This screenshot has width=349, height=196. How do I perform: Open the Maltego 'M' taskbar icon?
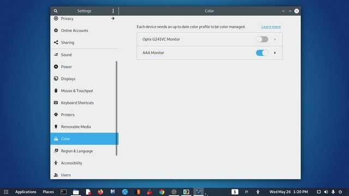click(x=113, y=192)
